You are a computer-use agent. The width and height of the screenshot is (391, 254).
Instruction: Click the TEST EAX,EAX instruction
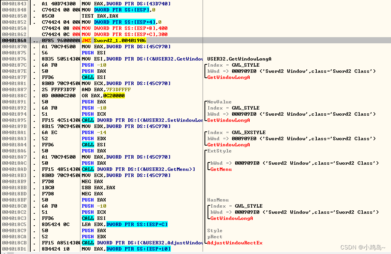[x=100, y=16]
